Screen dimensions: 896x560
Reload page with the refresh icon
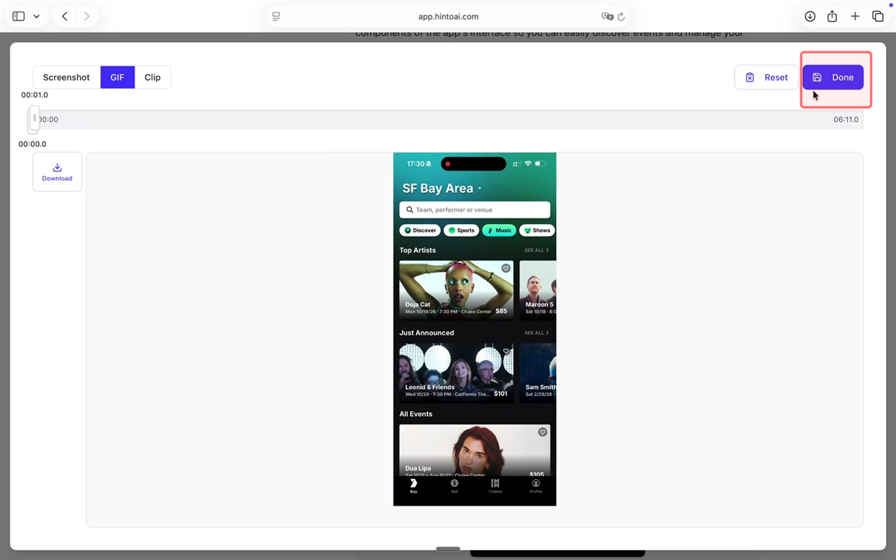coord(621,16)
